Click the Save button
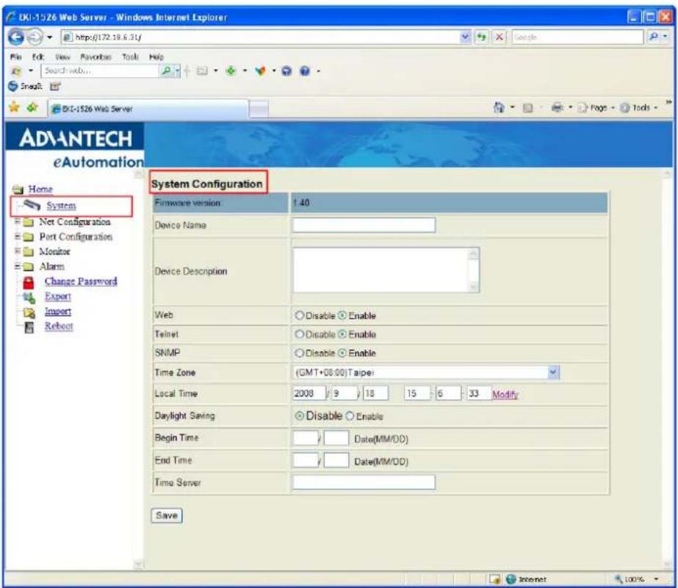The height and width of the screenshot is (588, 678). 167,515
